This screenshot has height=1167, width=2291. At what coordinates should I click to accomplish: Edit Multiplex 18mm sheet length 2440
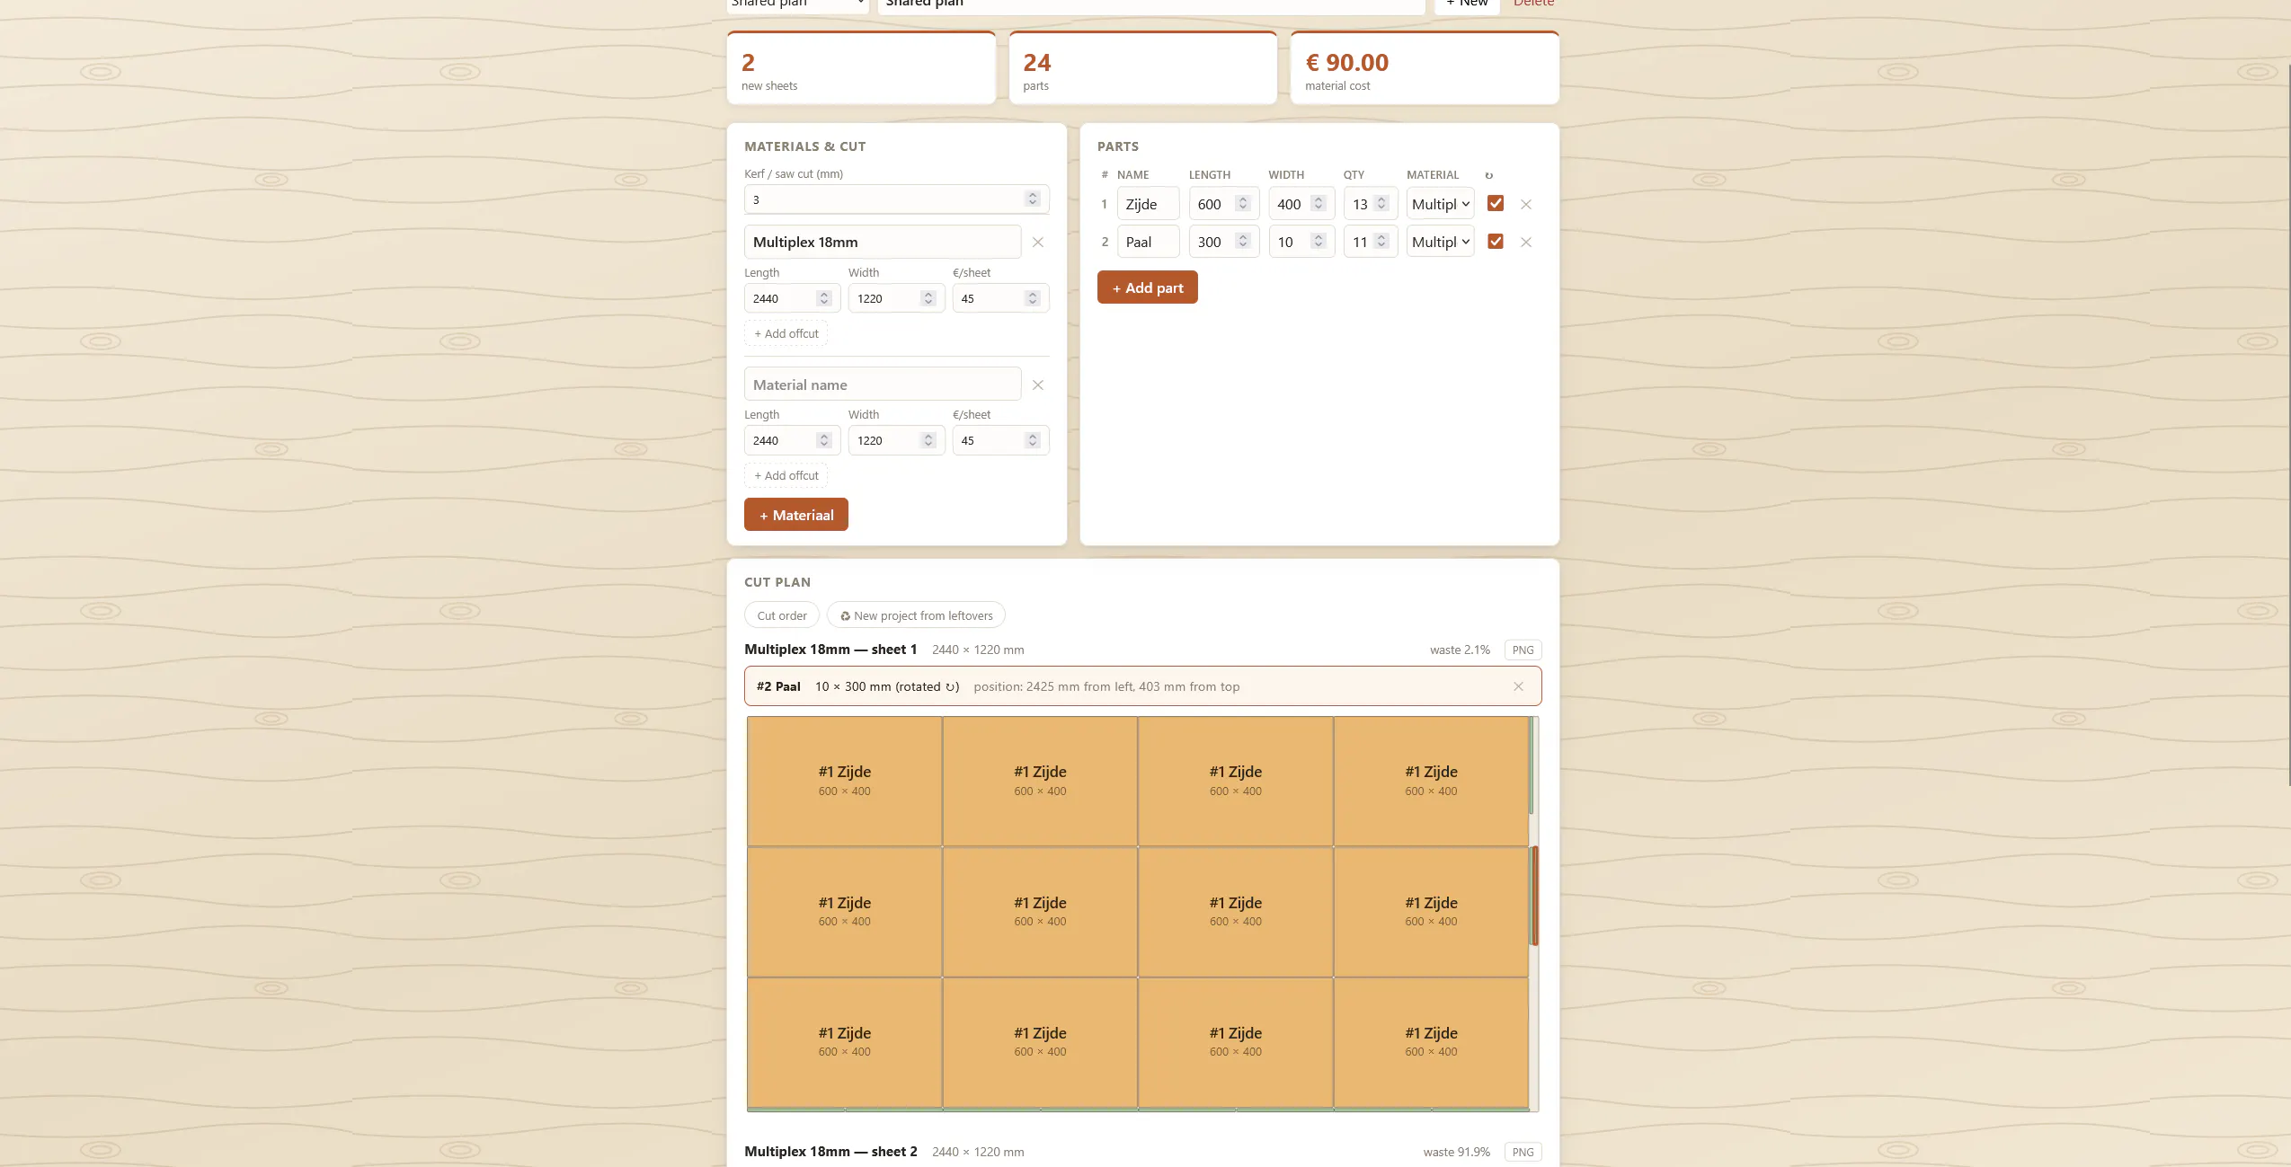coord(792,298)
